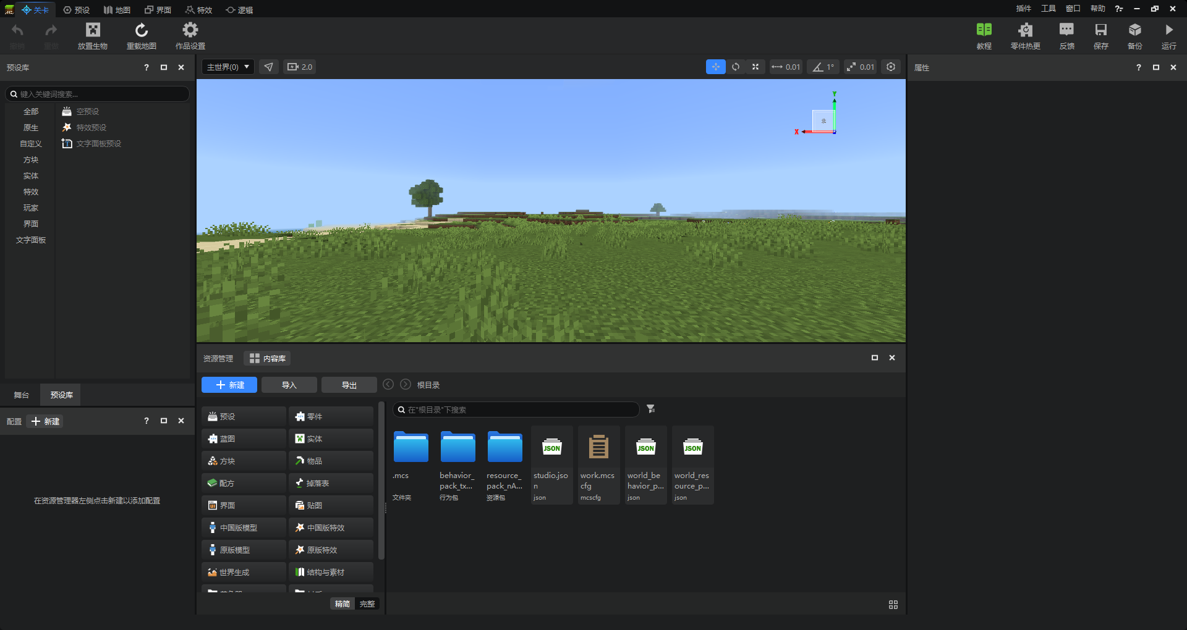This screenshot has height=630, width=1187.
Task: Switch to the 地图 tab
Action: tap(117, 9)
